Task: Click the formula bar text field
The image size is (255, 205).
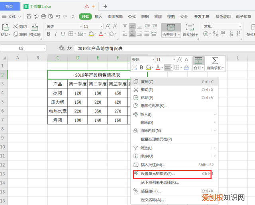Action: click(164, 48)
